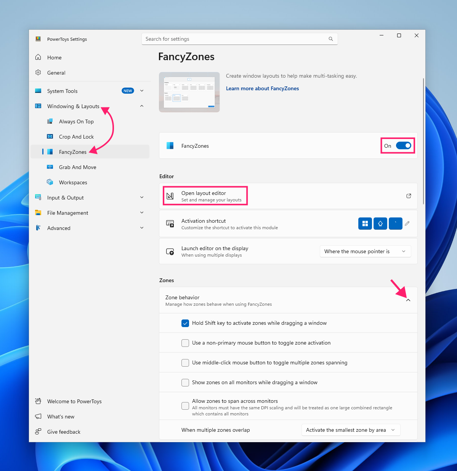Click the Windowing & Layouts icon
This screenshot has width=457, height=471.
pos(38,106)
